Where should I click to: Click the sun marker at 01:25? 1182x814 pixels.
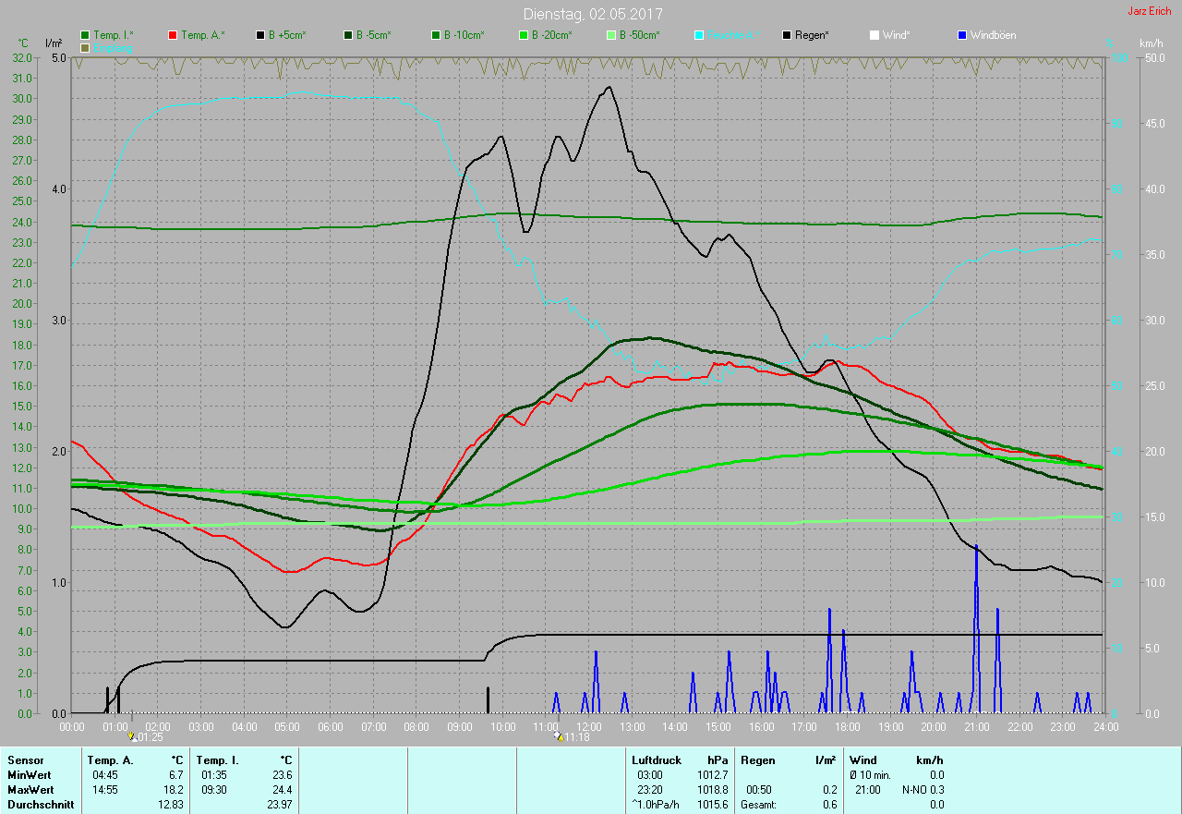[132, 736]
